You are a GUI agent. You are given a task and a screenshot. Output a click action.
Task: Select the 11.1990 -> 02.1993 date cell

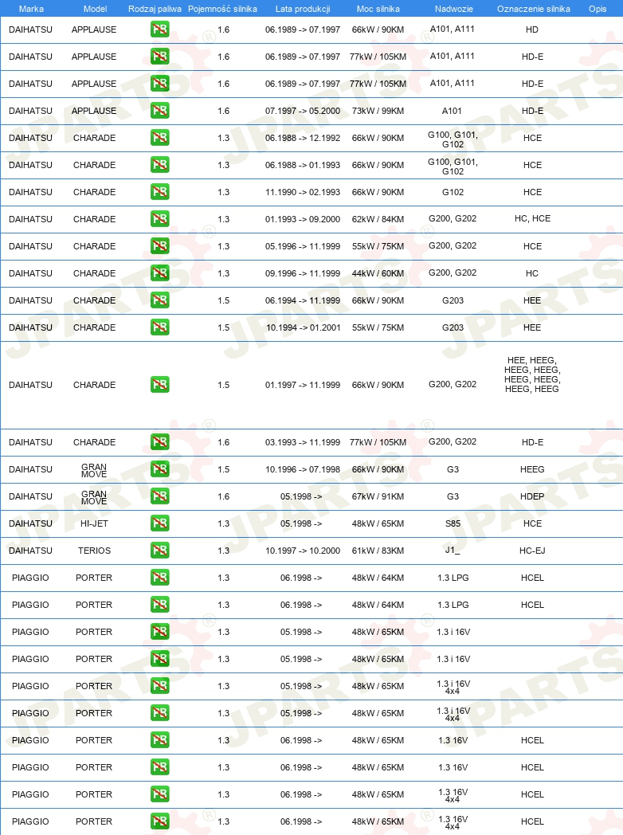tap(303, 192)
